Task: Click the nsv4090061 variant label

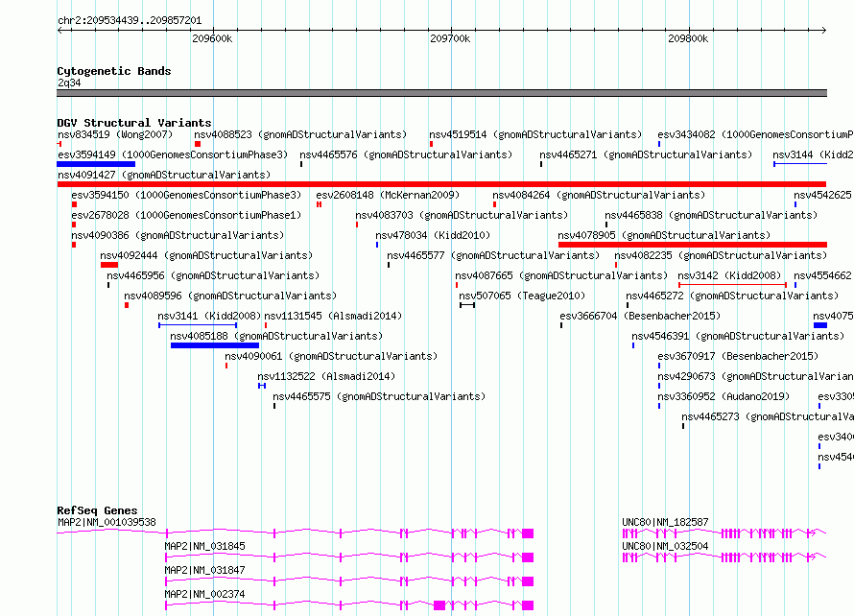Action: pos(331,356)
